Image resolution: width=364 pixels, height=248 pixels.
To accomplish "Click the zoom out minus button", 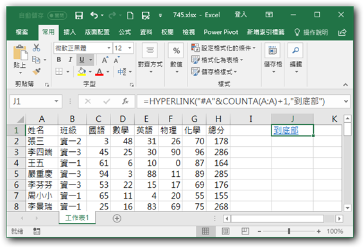I will pos(259,231).
